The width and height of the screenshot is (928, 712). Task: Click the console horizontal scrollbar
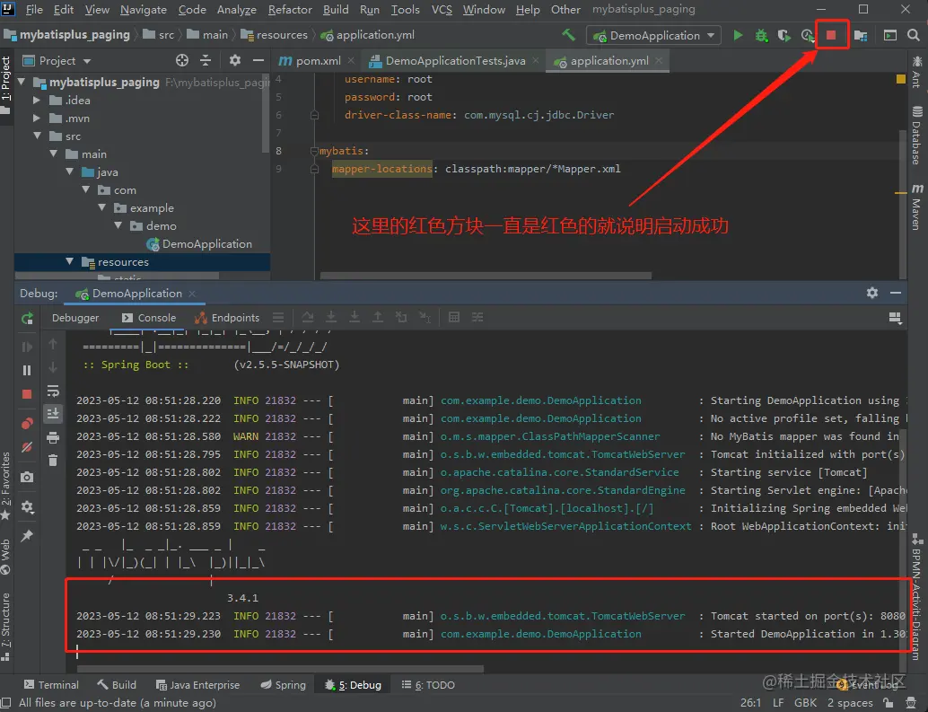pyautogui.click(x=278, y=669)
